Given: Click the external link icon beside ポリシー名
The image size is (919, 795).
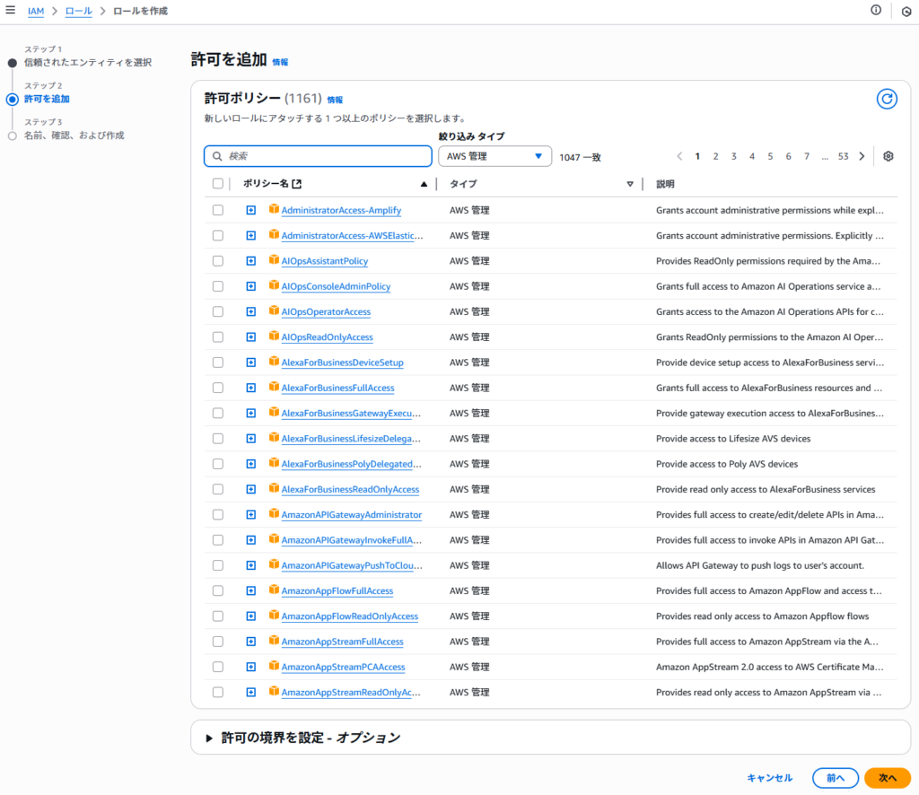Looking at the screenshot, I should 296,184.
